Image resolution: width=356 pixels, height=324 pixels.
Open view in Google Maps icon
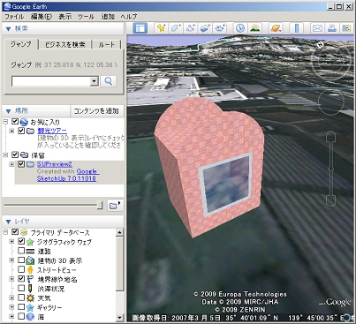pos(346,28)
